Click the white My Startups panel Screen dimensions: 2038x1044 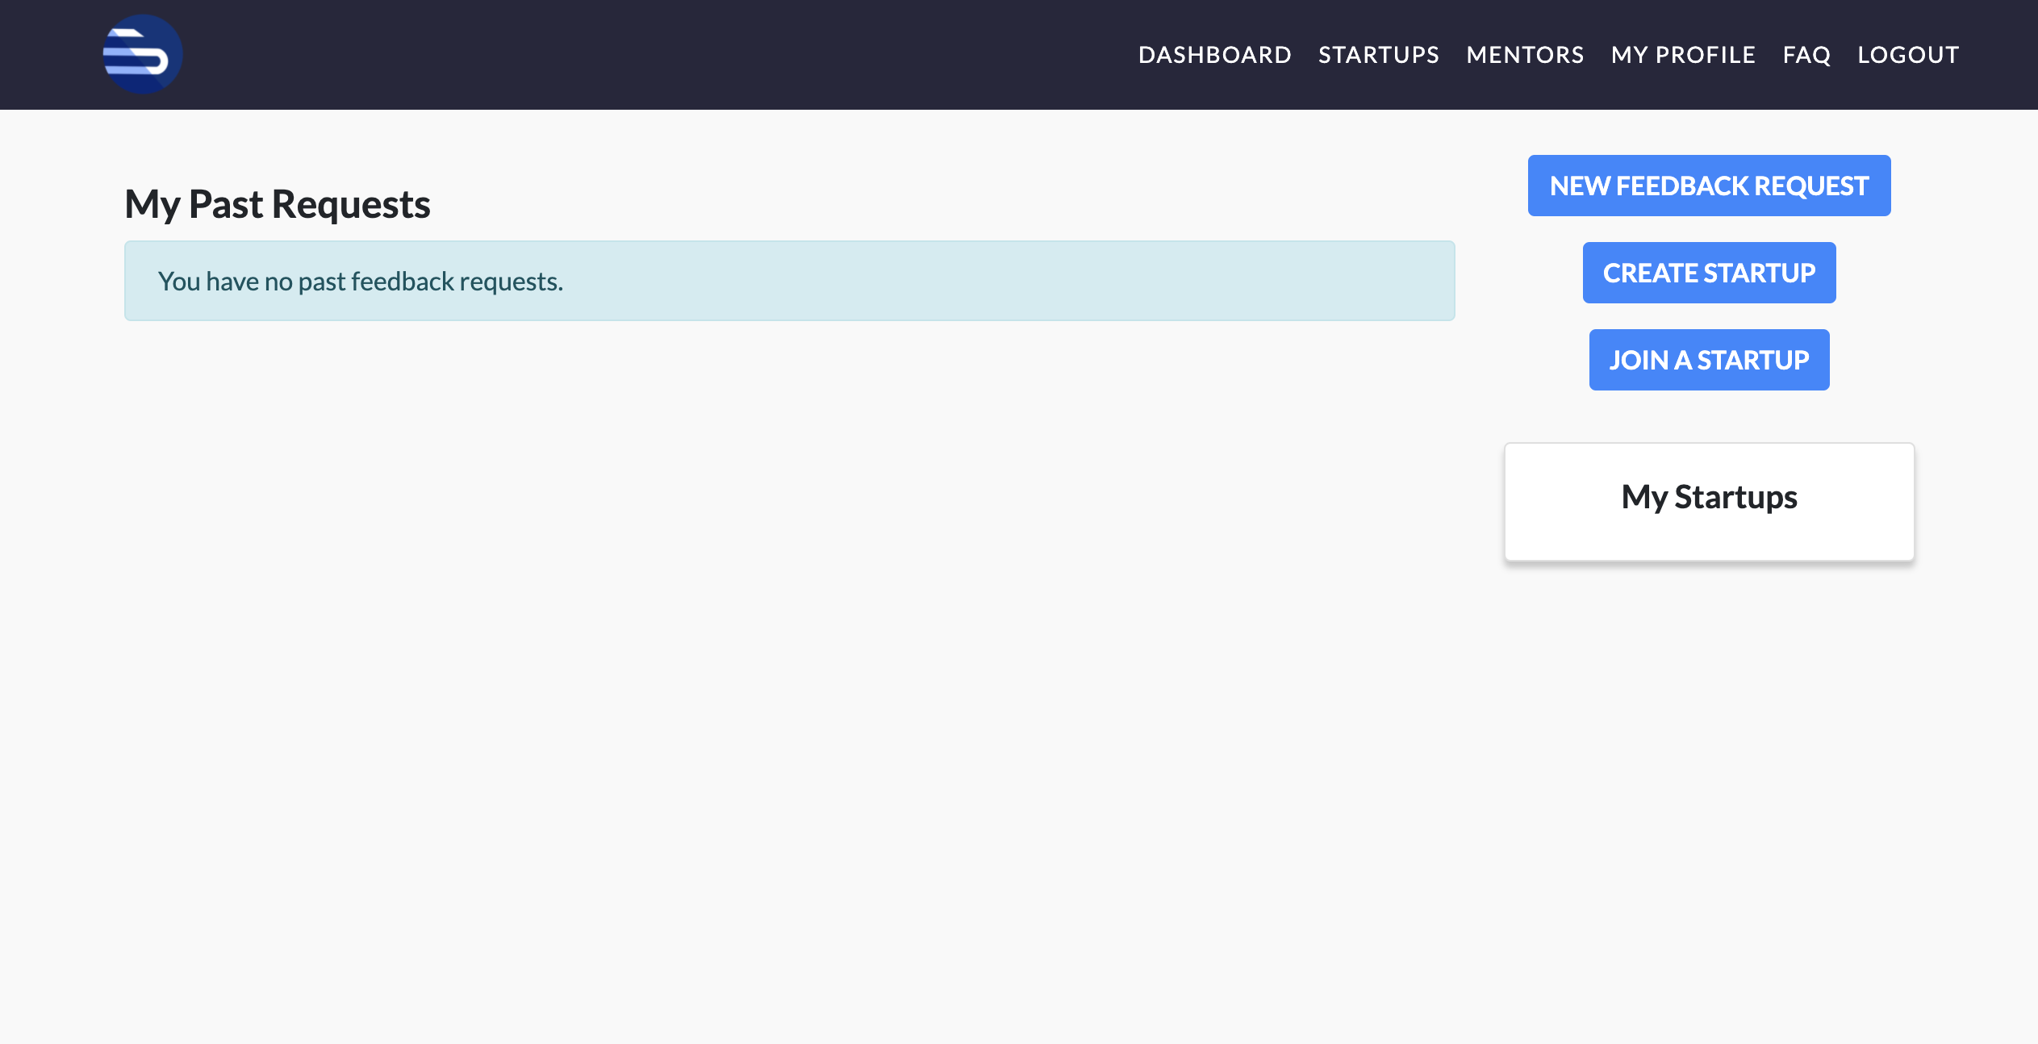pyautogui.click(x=1709, y=532)
